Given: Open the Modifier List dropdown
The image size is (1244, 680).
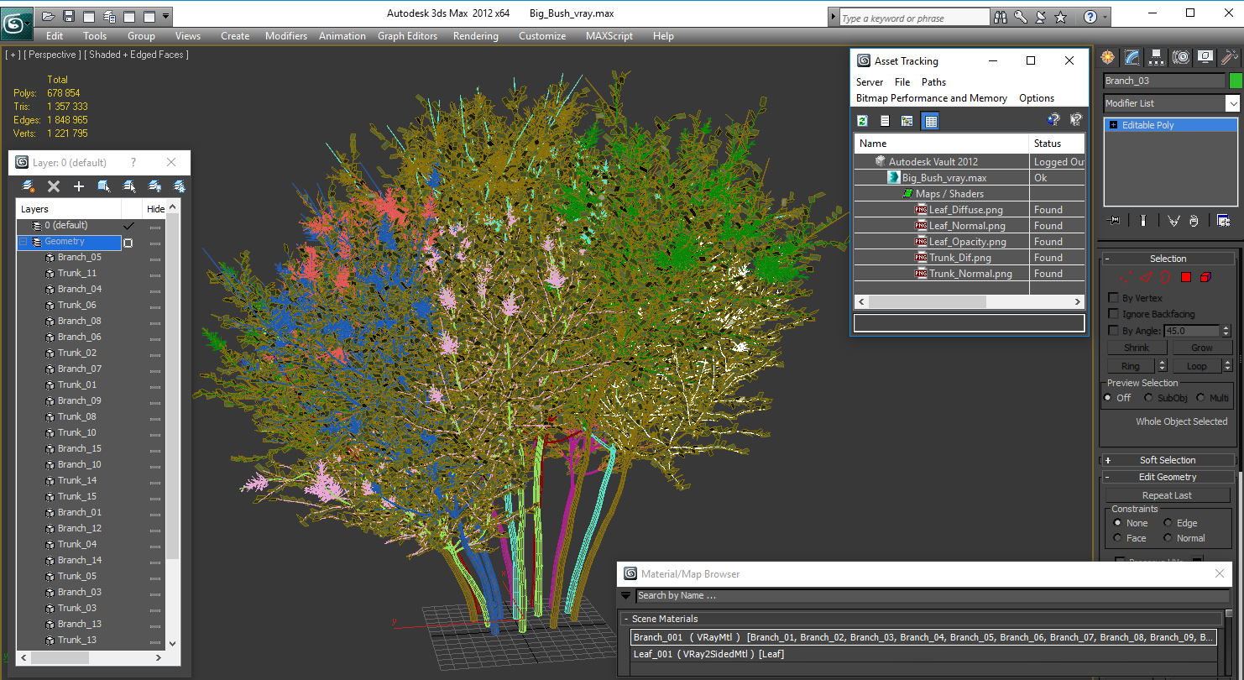Looking at the screenshot, I should (x=1232, y=103).
